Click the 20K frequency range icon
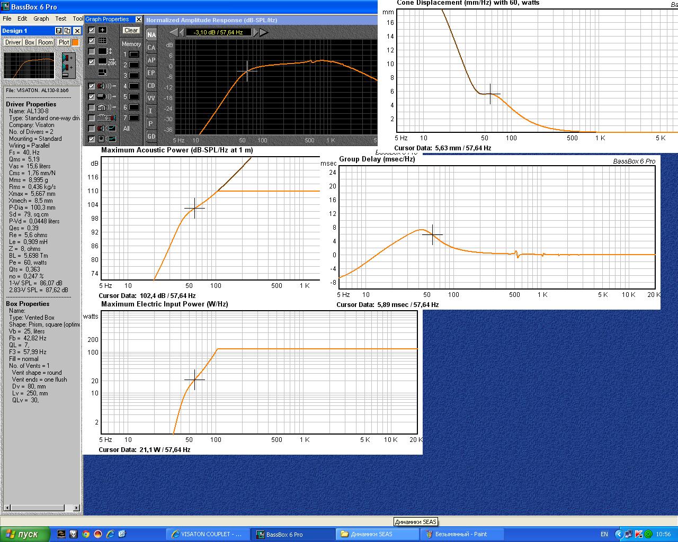Viewport: 678px width, 542px height. (x=107, y=62)
